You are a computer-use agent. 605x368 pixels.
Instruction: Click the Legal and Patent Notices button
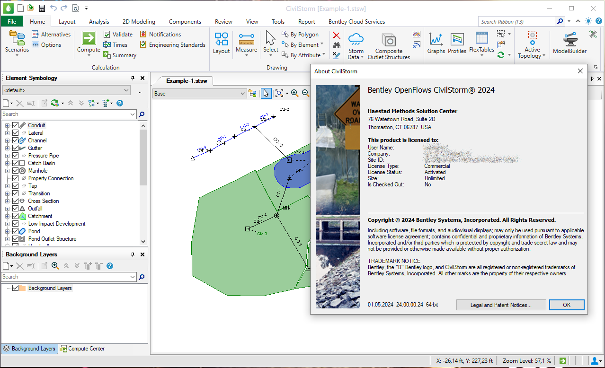501,305
